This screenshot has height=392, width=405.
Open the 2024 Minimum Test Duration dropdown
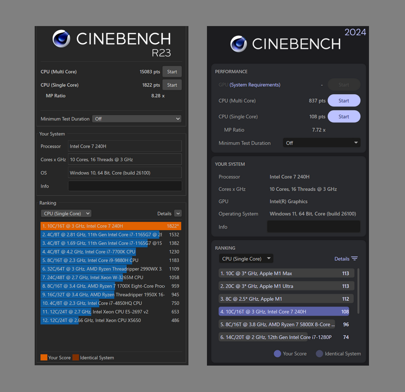click(x=321, y=143)
